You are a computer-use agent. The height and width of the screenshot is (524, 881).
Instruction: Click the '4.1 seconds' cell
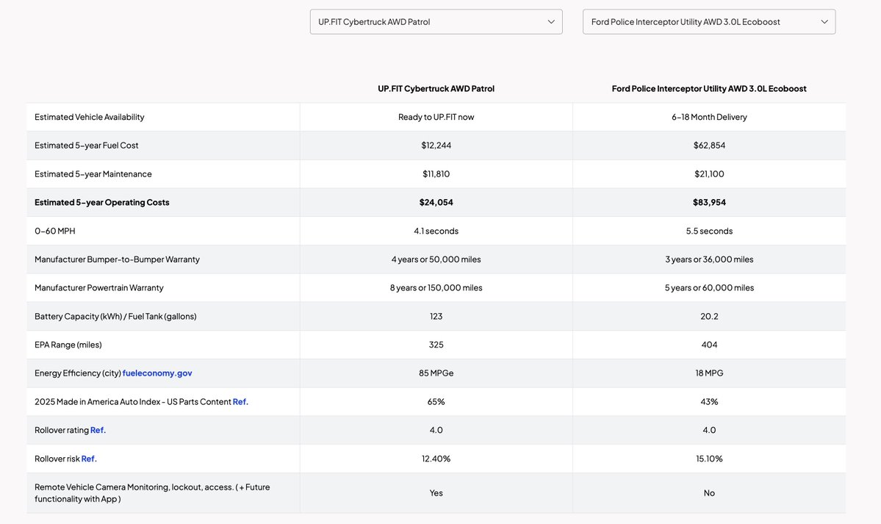tap(436, 231)
